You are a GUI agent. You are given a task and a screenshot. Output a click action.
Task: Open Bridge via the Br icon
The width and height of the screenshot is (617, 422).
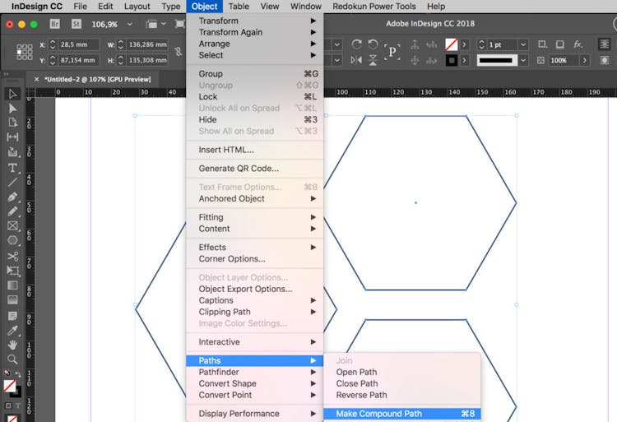coord(55,25)
